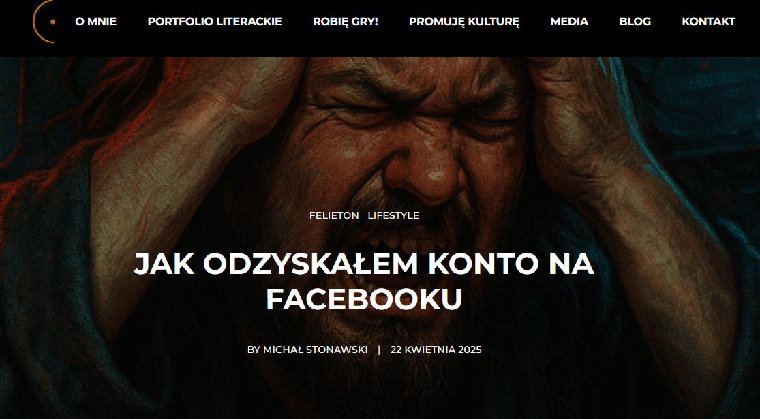The width and height of the screenshot is (760, 419).
Task: Open the LIFESTYLE category link
Action: click(x=393, y=215)
